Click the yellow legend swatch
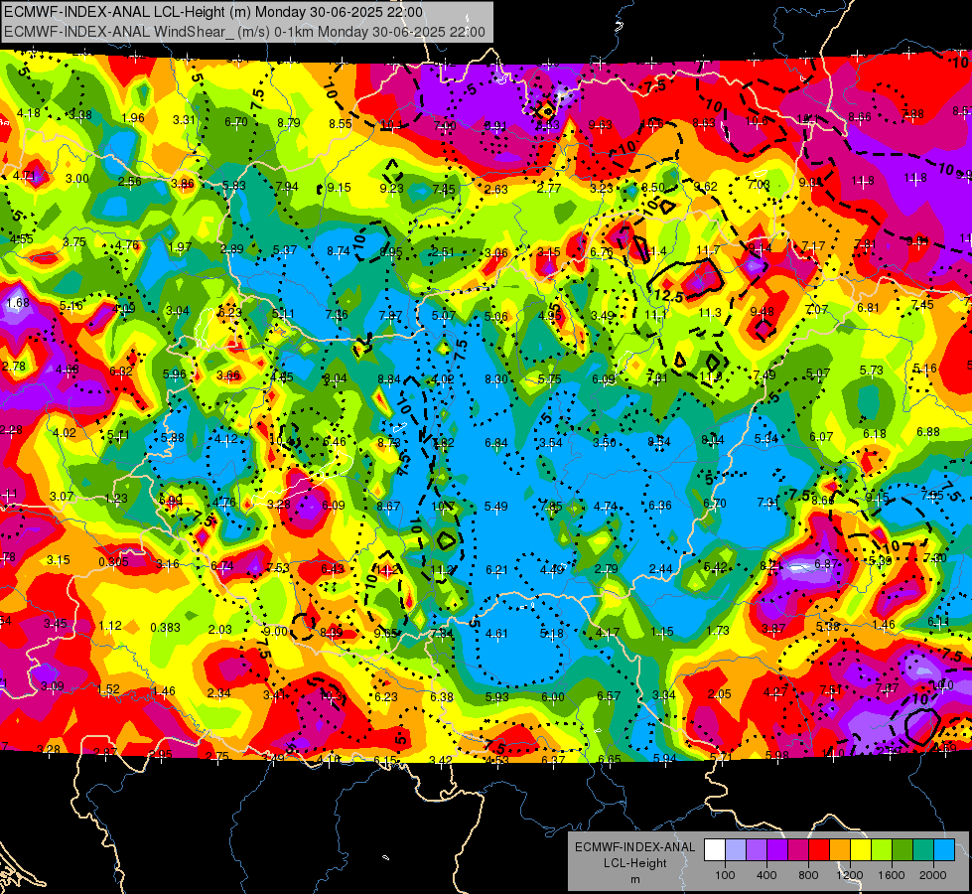The height and width of the screenshot is (894, 972). point(861,850)
